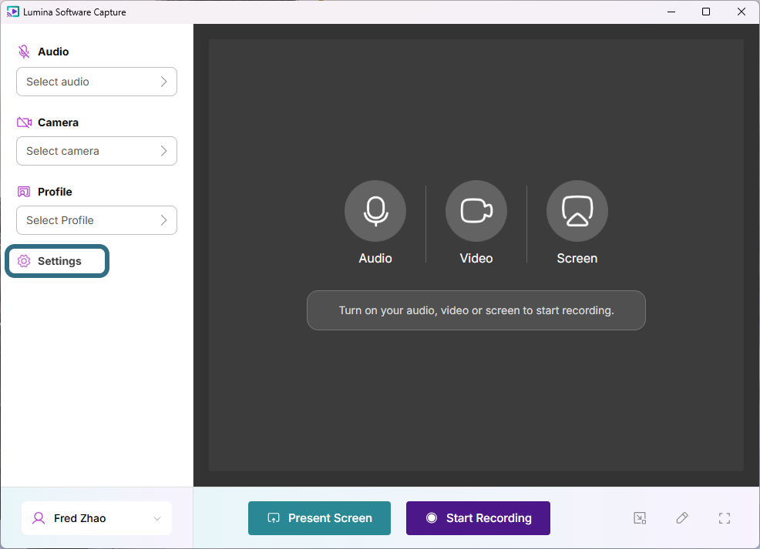Maximize the Lumina Software Capture window

(x=706, y=12)
